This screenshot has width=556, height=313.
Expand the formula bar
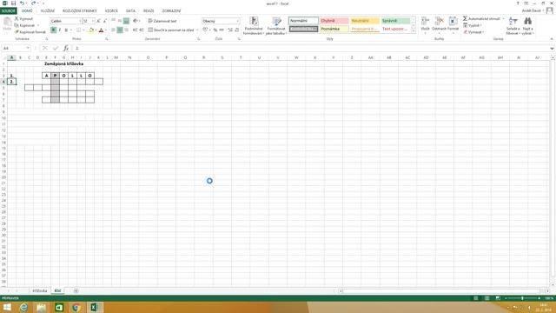(552, 48)
